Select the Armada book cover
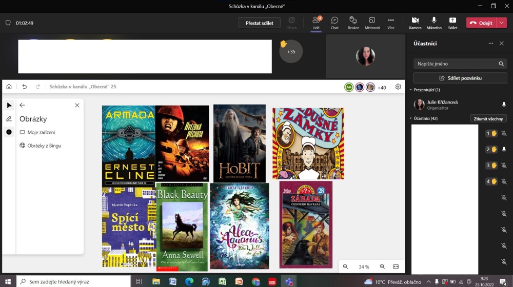The height and width of the screenshot is (287, 513). (x=129, y=146)
